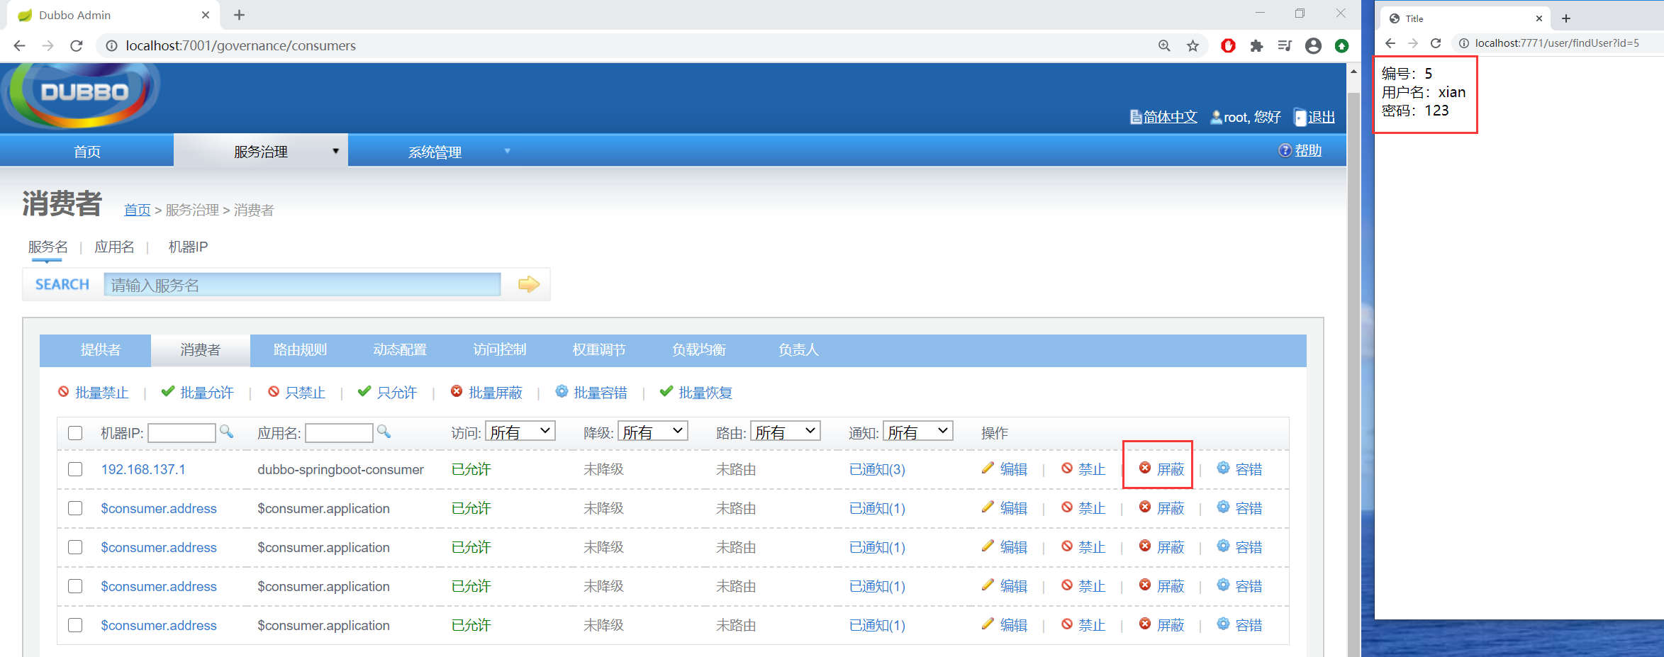Reload the Dubbo Admin page

(x=77, y=45)
